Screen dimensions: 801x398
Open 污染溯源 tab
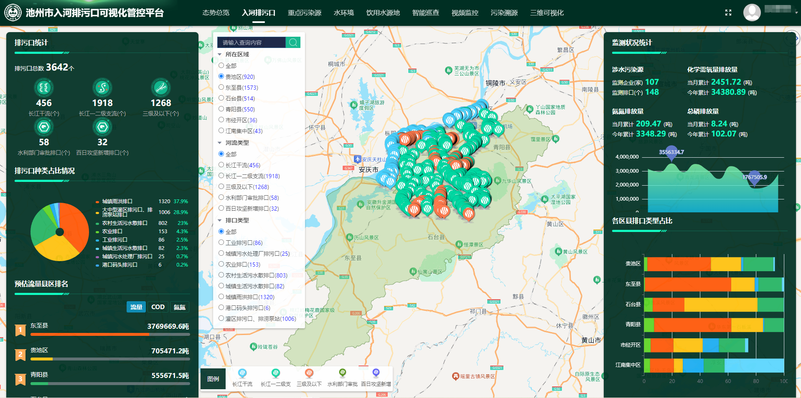[x=504, y=13]
